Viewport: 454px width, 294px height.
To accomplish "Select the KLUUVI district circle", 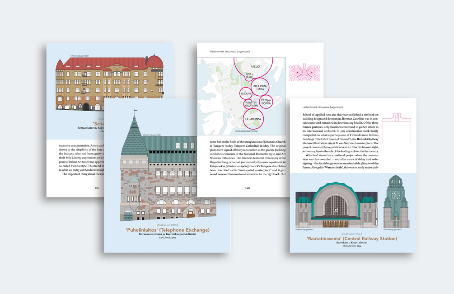I will [x=246, y=93].
